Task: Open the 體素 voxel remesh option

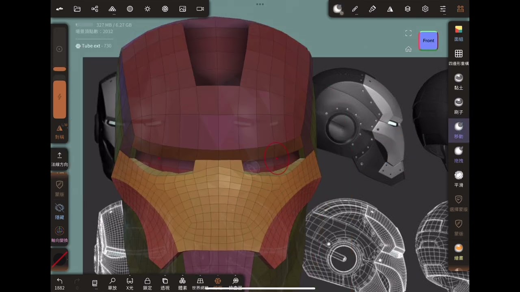Action: pyautogui.click(x=182, y=283)
